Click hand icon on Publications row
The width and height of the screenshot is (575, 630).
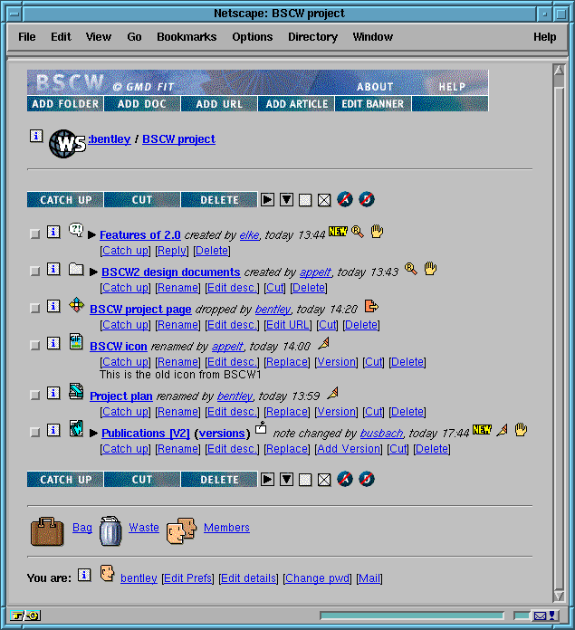521,430
